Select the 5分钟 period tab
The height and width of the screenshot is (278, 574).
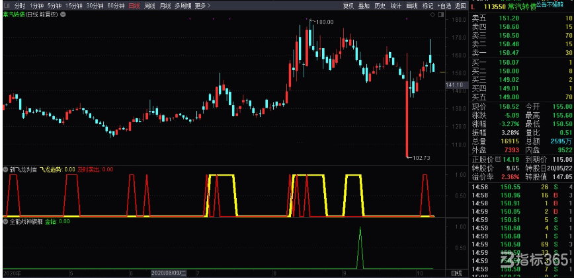click(x=54, y=5)
